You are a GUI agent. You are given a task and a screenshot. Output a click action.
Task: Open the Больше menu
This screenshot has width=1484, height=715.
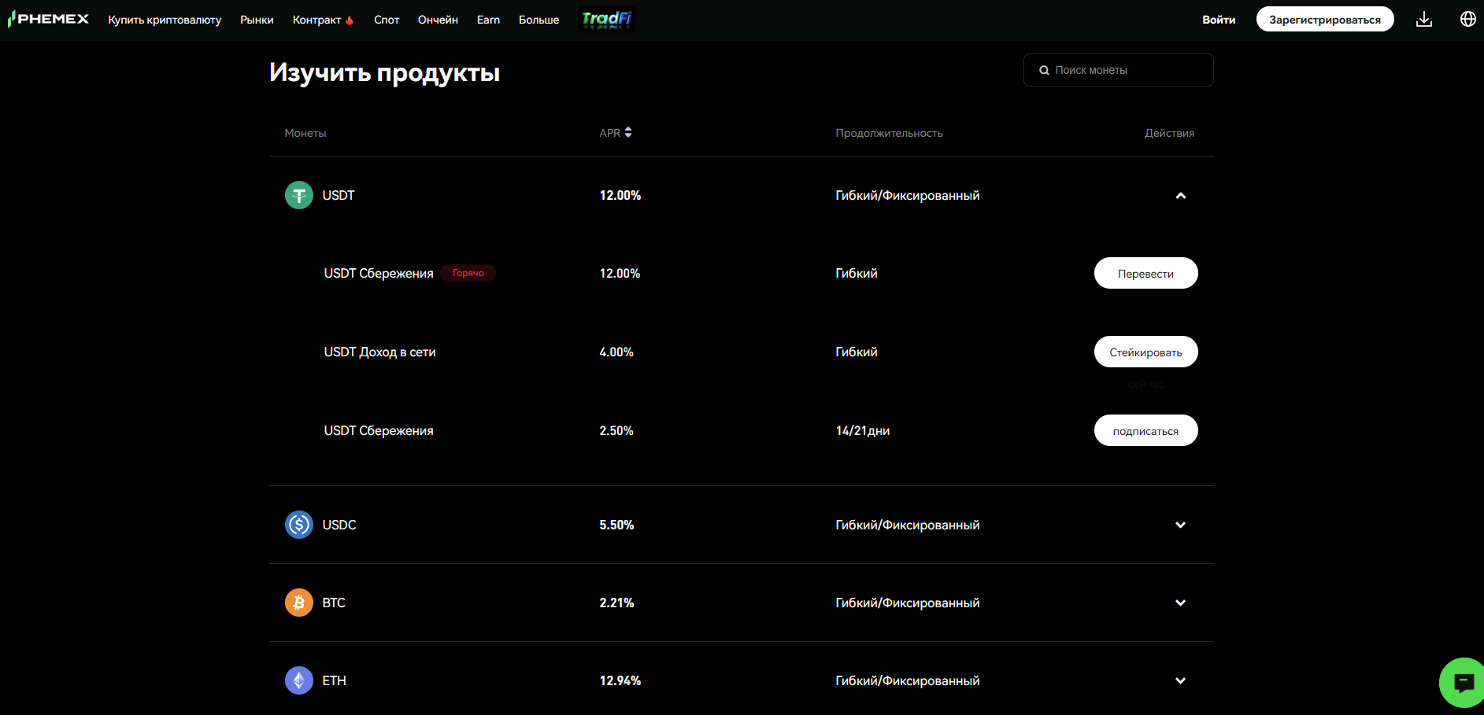(538, 20)
